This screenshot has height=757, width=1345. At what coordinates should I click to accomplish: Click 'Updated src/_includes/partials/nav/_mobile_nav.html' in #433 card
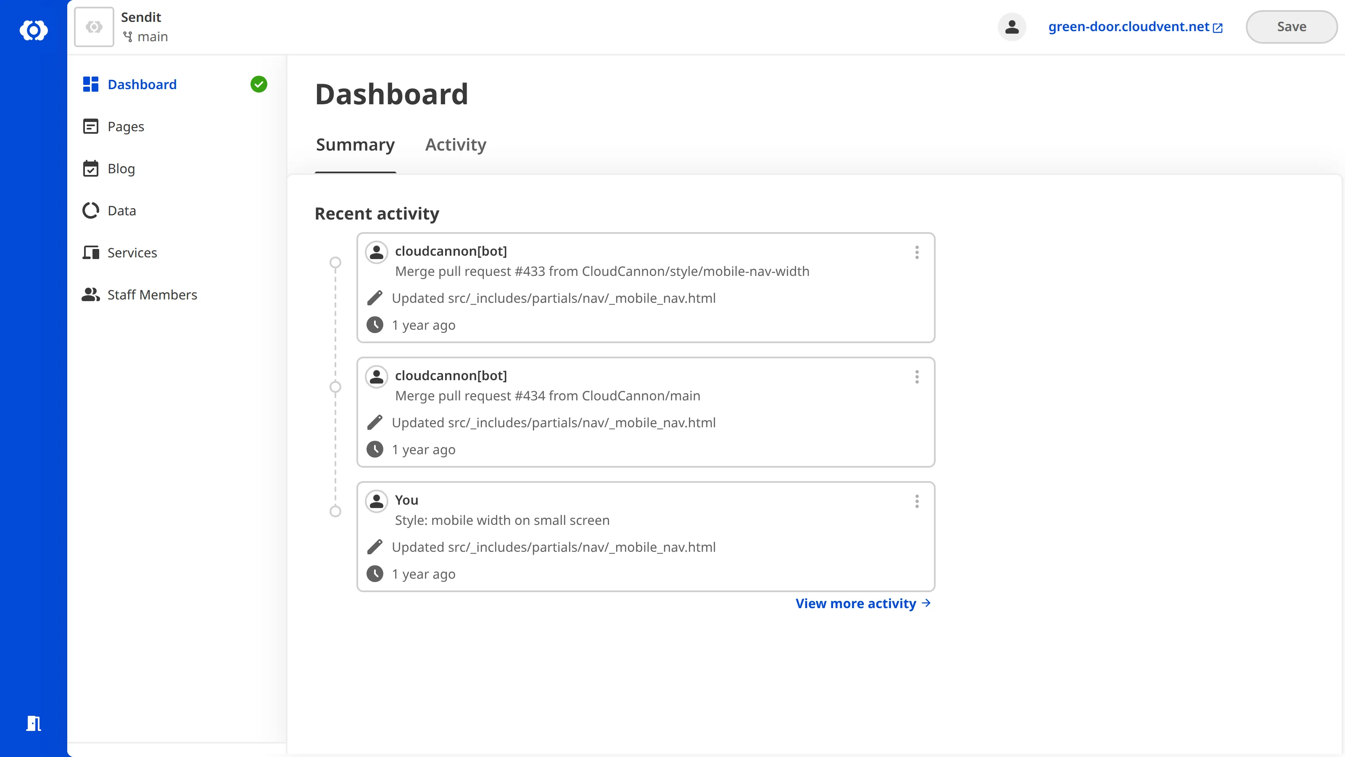554,298
